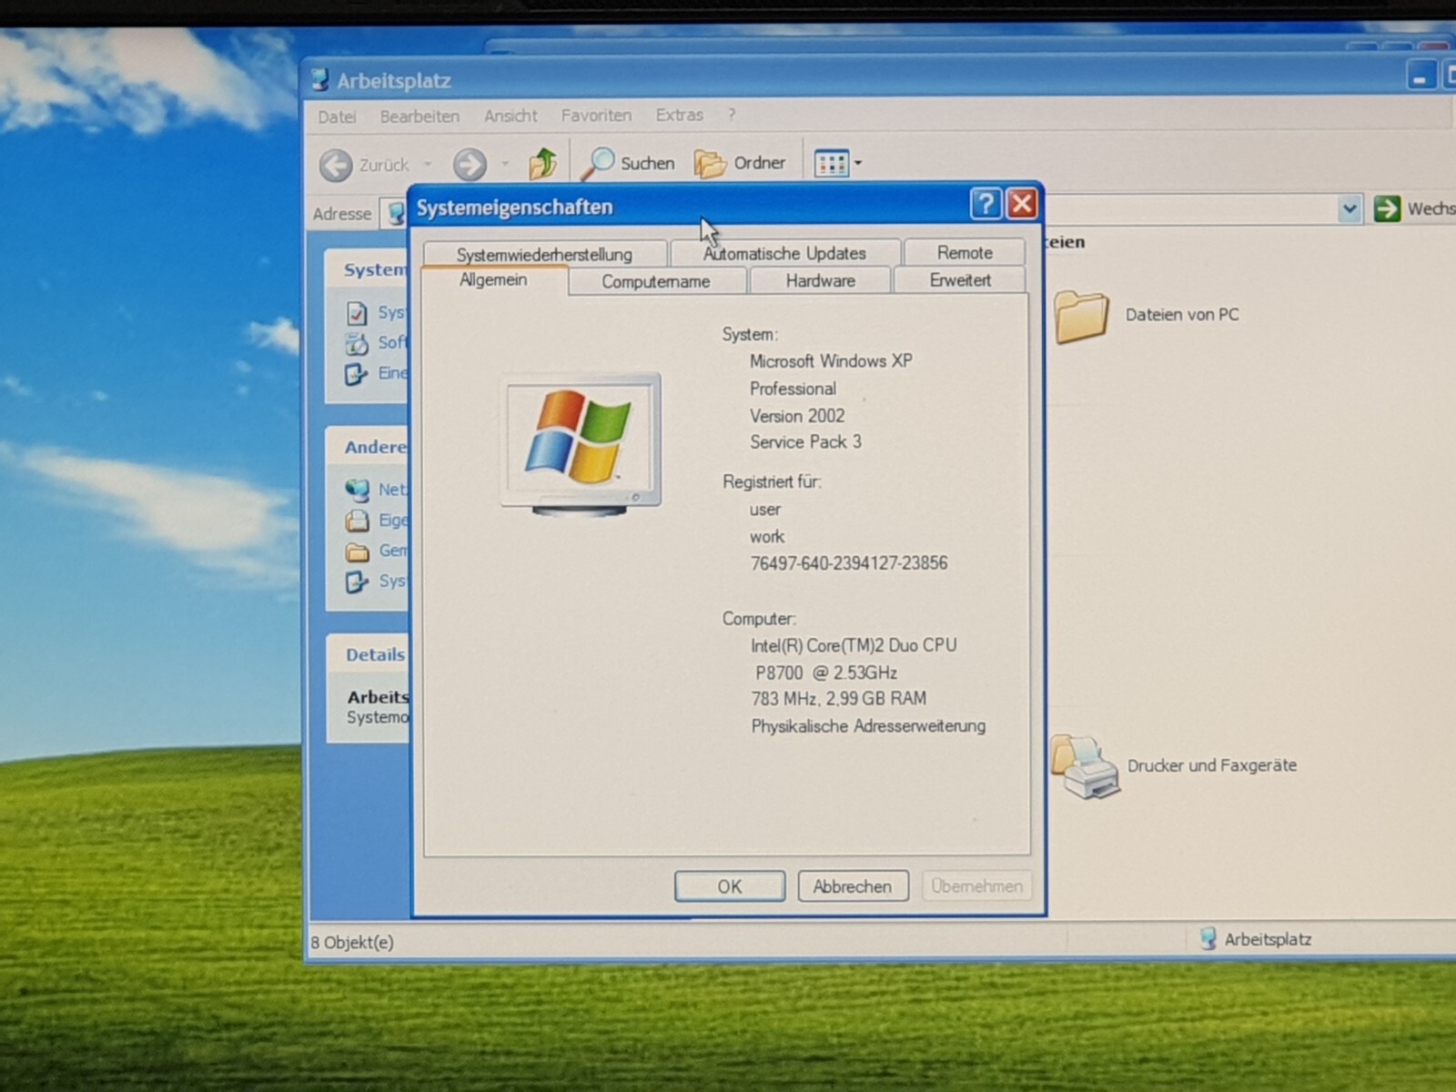Switch to the Remote tab
Image resolution: width=1456 pixels, height=1092 pixels.
coord(965,252)
